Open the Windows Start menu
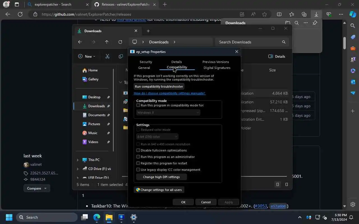 click(x=9, y=217)
